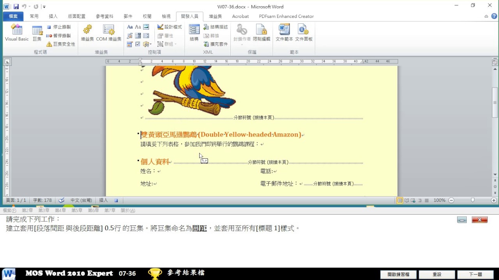Click the 頁面 page count status
Screen dimensions: 499x280
(16, 200)
